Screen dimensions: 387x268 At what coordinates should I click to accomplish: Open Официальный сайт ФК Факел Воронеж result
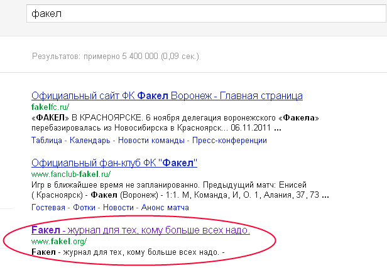(x=166, y=96)
